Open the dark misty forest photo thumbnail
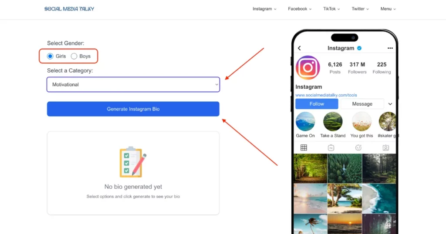This screenshot has width=446, height=234. 379,168
